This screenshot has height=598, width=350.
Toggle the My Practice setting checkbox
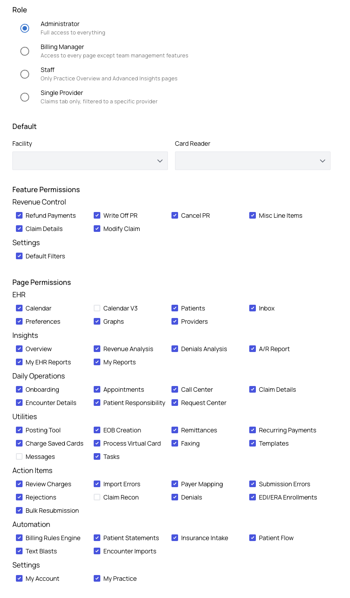pos(97,578)
